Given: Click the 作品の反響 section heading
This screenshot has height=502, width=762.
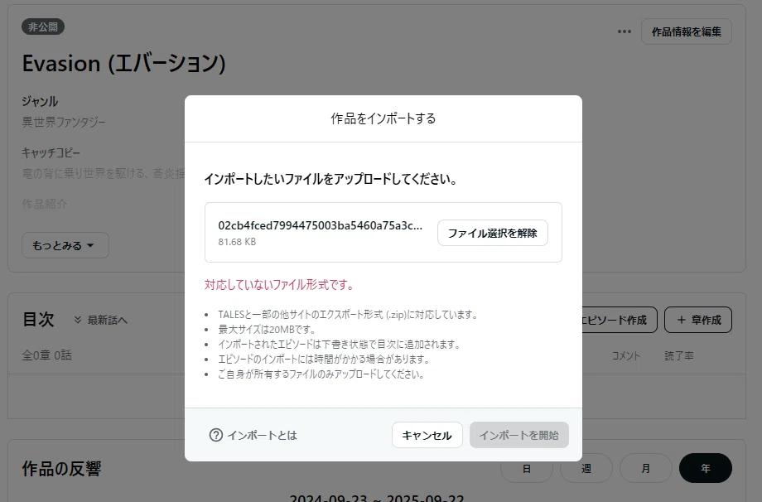Looking at the screenshot, I should [x=62, y=469].
